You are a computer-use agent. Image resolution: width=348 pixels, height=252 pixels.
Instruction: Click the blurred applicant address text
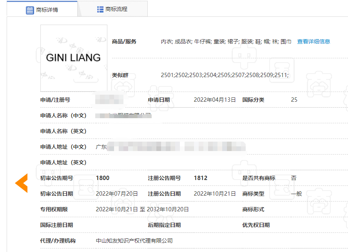coord(170,147)
